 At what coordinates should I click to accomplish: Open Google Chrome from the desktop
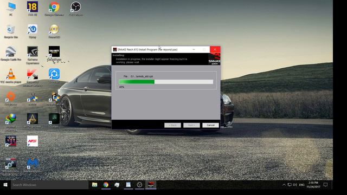[54, 9]
